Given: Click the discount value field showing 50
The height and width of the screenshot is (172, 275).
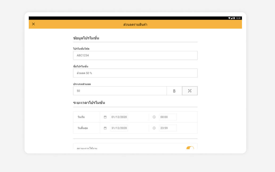Looking at the screenshot, I should click(120, 91).
